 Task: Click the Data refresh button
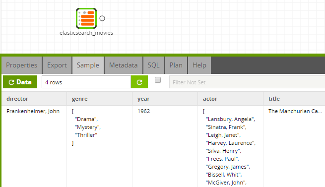(x=20, y=82)
